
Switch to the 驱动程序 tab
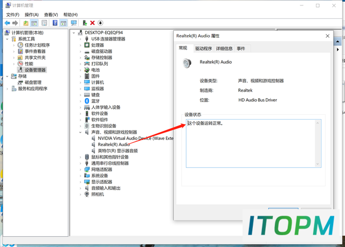204,49
